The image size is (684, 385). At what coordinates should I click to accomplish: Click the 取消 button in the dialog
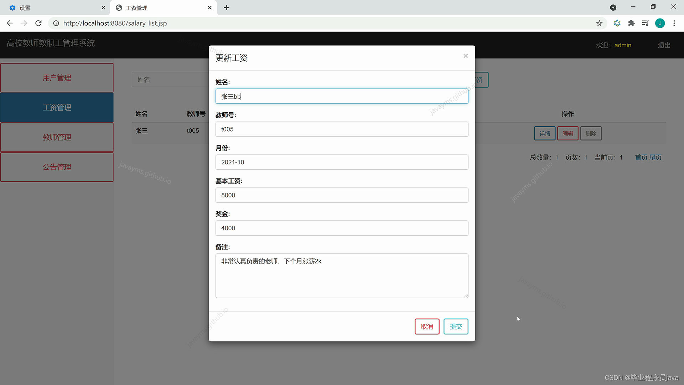[x=427, y=327]
